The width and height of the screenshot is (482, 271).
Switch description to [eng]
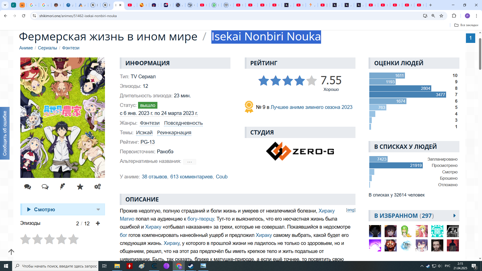(x=351, y=210)
